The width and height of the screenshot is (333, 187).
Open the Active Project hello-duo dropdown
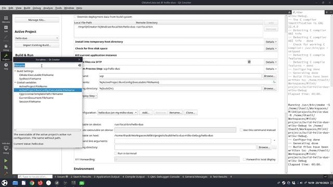(37, 38)
